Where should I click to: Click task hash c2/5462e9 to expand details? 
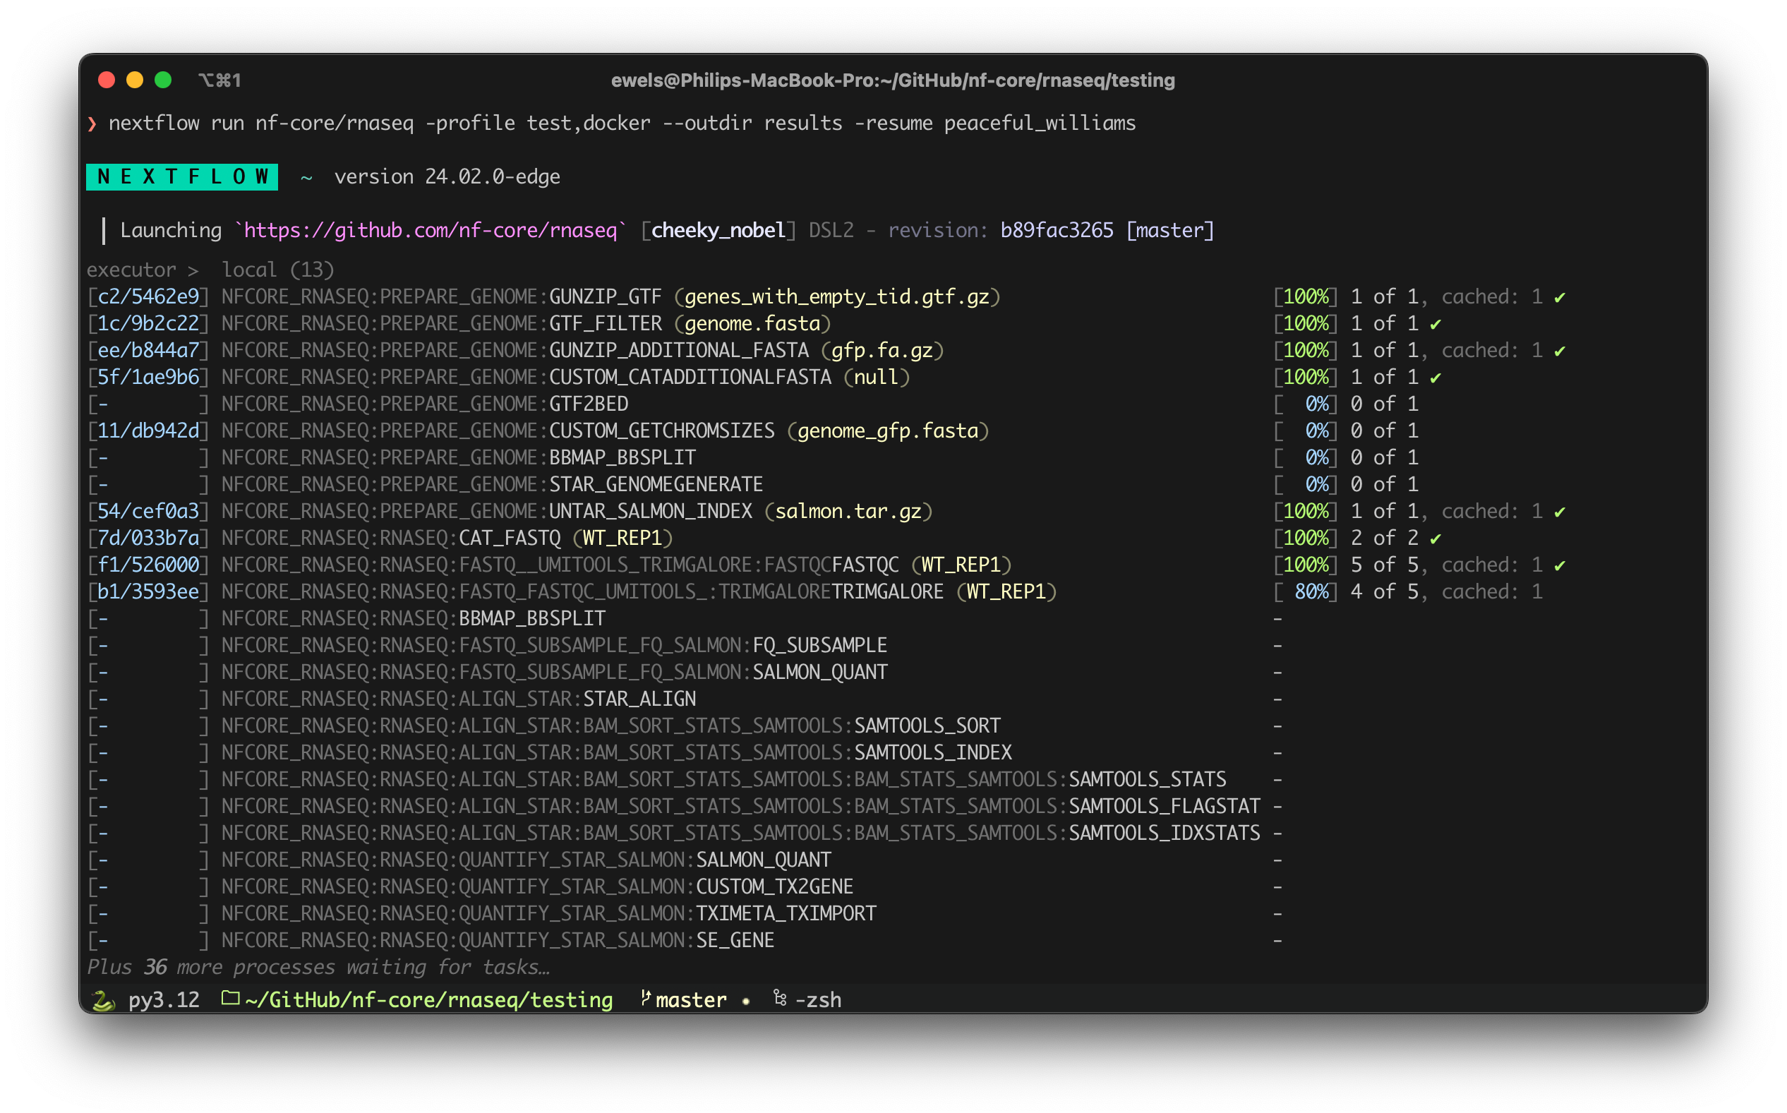(x=148, y=296)
